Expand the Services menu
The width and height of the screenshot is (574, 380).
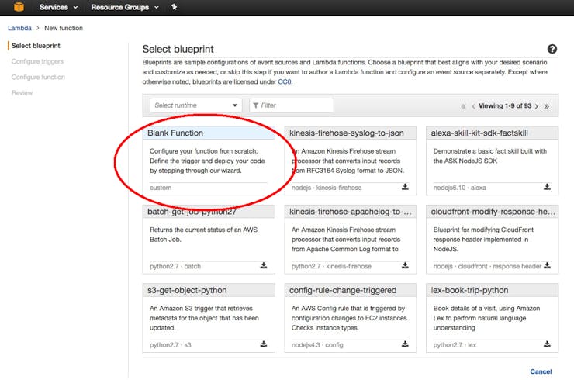point(59,7)
